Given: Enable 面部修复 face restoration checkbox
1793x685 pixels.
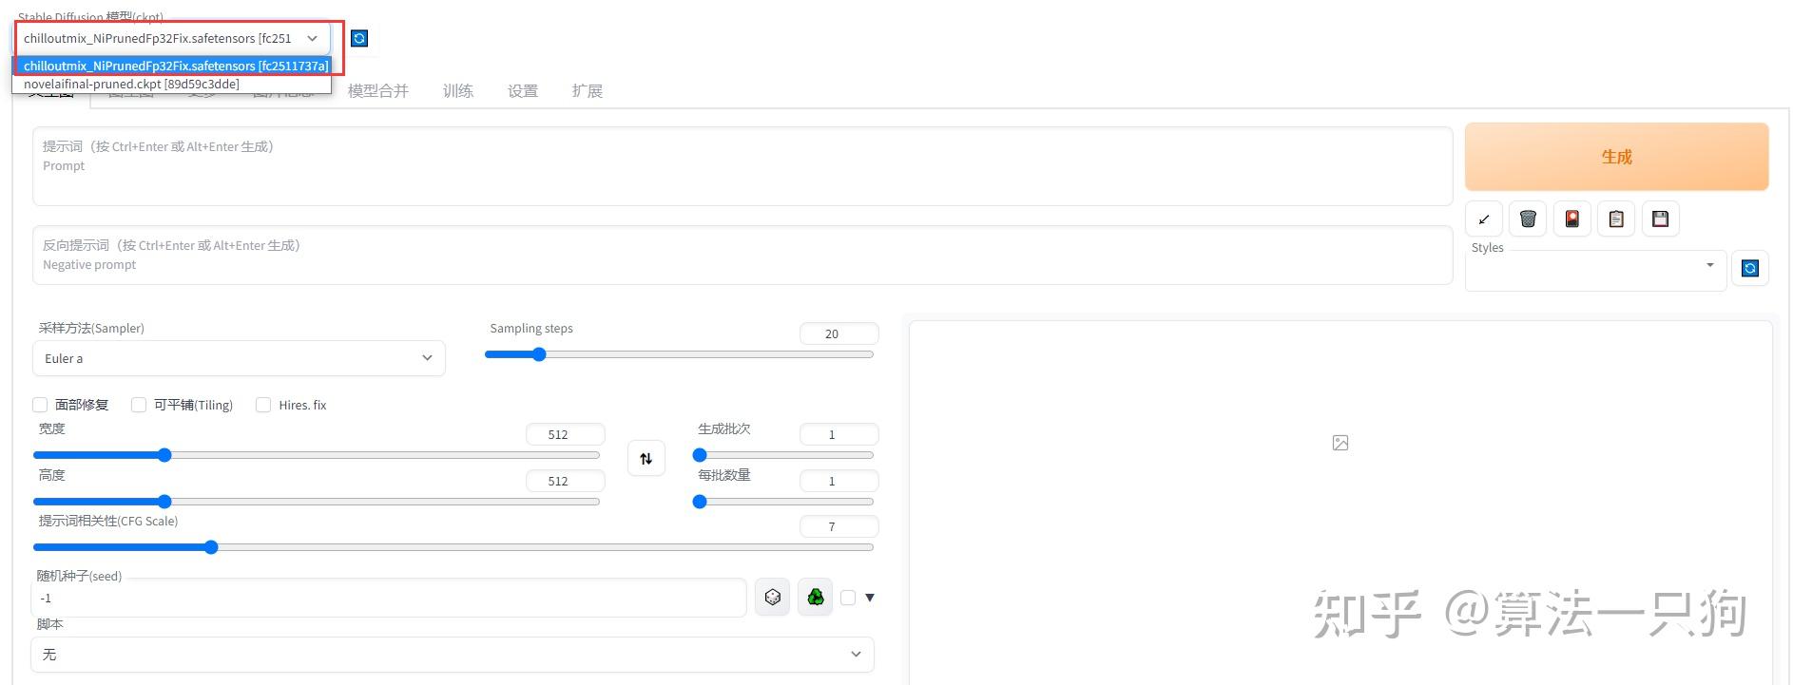Looking at the screenshot, I should [40, 405].
